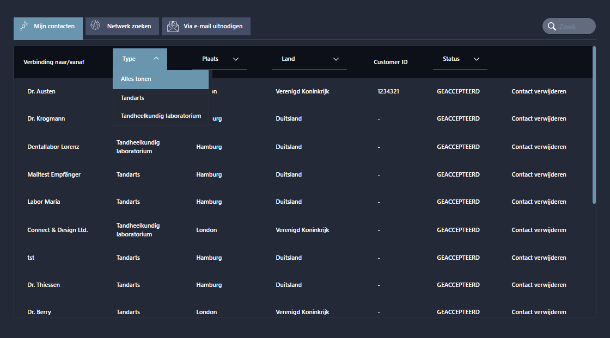
Task: Click Contact verwijderen for Dentallabor Lorenz
Action: (x=538, y=147)
